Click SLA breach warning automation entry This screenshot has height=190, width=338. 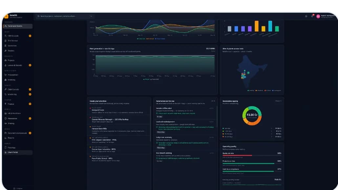point(185,157)
